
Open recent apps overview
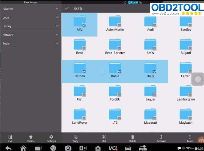38,148
